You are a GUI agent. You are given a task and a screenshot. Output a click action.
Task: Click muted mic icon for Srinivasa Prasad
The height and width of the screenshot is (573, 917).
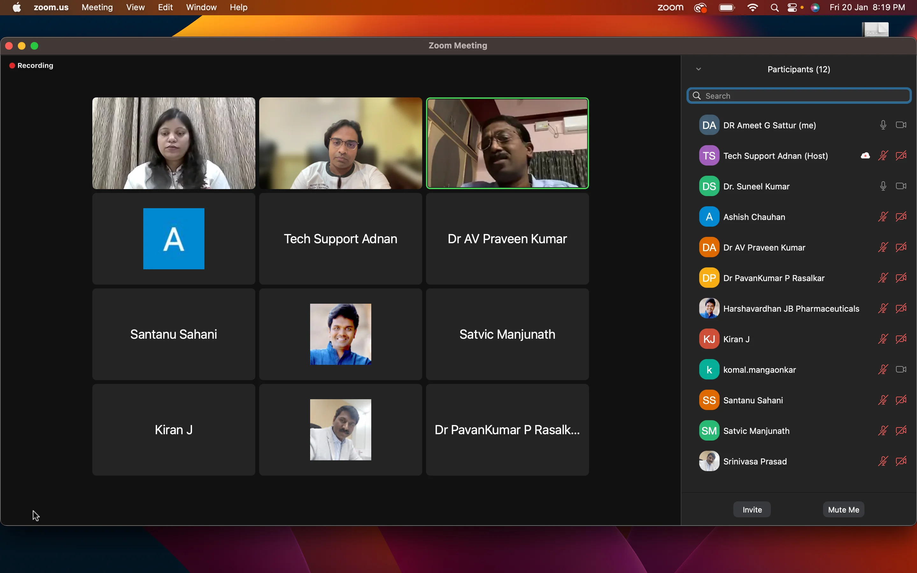pos(883,461)
